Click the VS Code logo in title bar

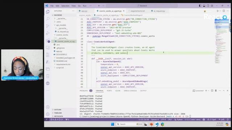tap(47, 6)
